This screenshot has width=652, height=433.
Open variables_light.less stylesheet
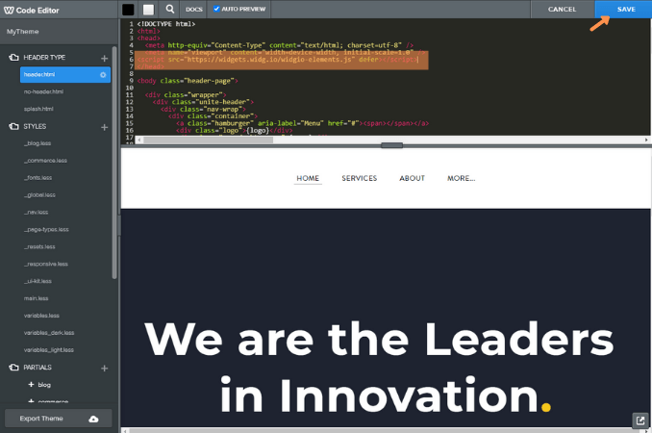coord(49,350)
